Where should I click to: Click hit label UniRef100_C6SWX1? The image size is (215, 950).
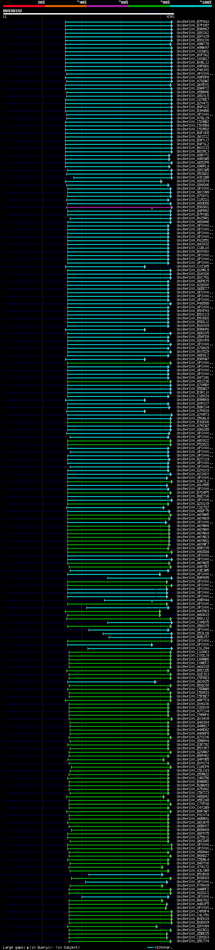coord(192,51)
